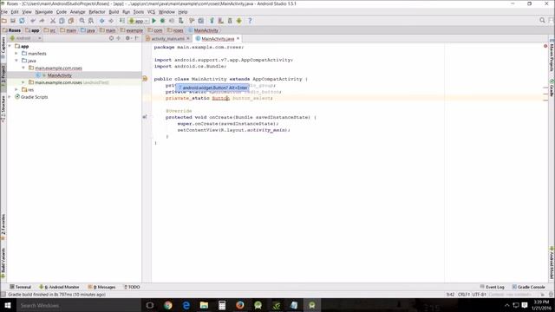Viewport: 555px width, 312px height.
Task: Open Search Everywhere magnifier at top right
Action: point(542,21)
